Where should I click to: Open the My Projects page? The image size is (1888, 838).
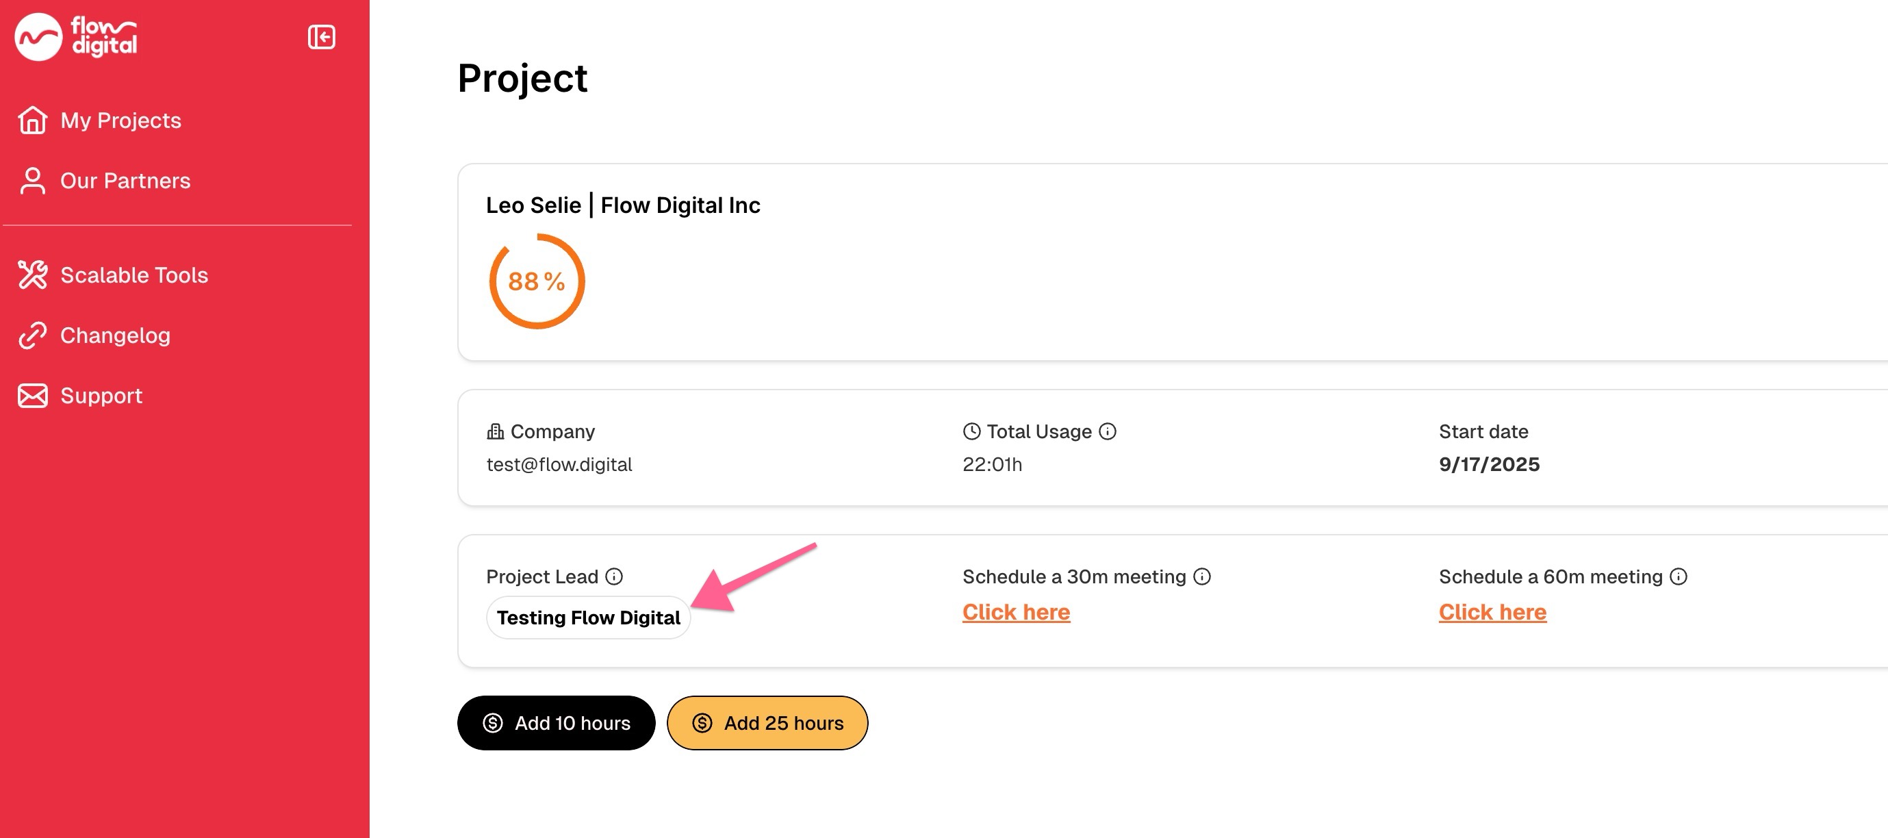120,120
